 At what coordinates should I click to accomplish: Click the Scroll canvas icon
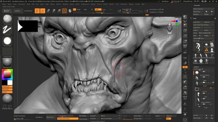click(x=185, y=25)
